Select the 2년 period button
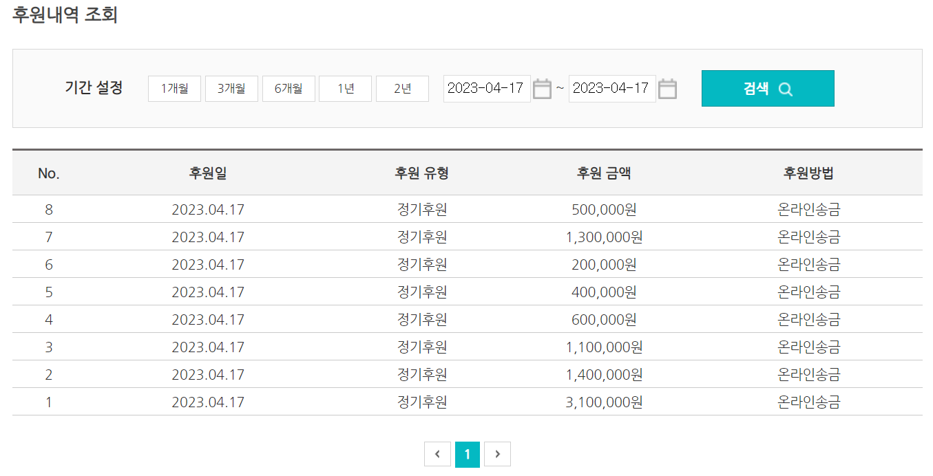933x476 pixels. [x=402, y=89]
